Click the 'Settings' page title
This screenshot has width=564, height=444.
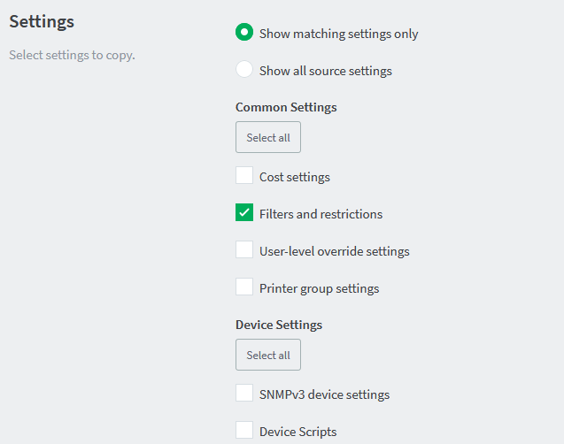(42, 22)
